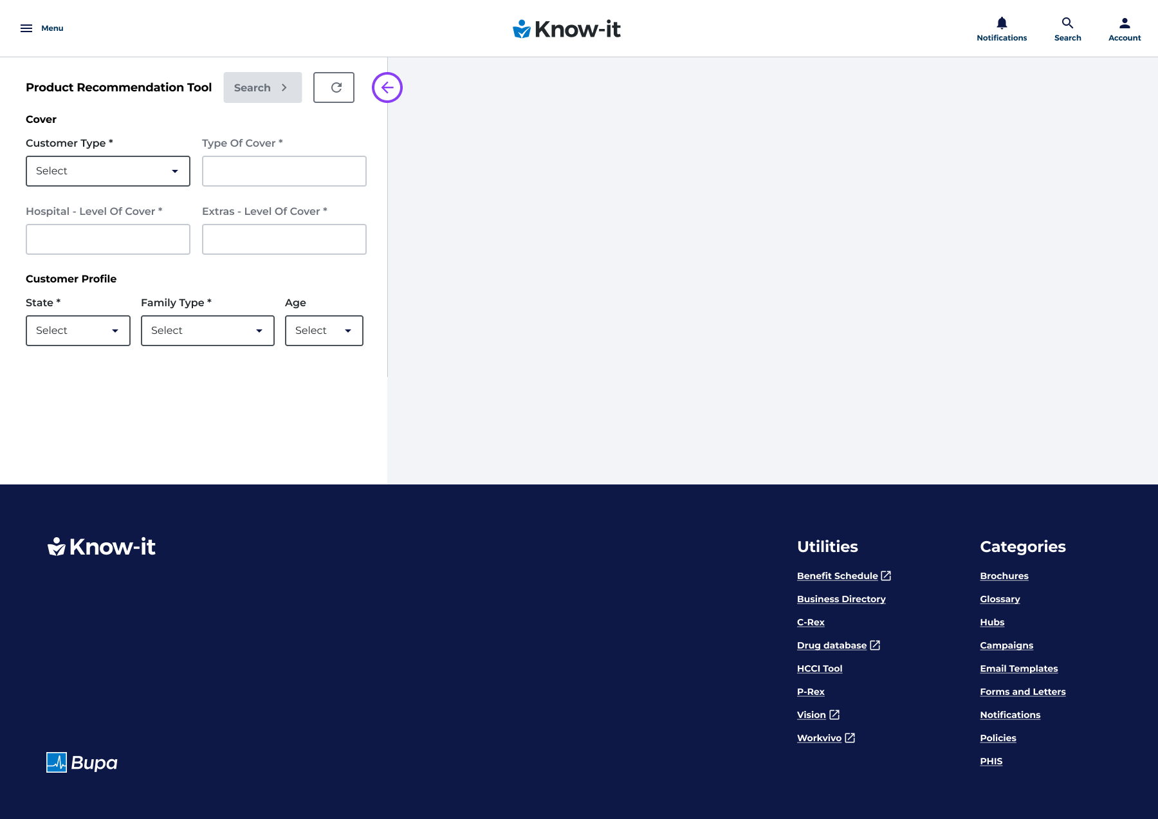
Task: Go to the Brochures category
Action: (1004, 576)
